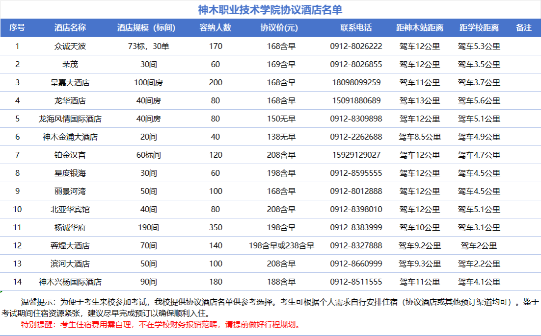Image resolution: width=541 pixels, height=336 pixels.
Task: Select the 皇嘉大酒店 hotel name cell
Action: [70, 83]
